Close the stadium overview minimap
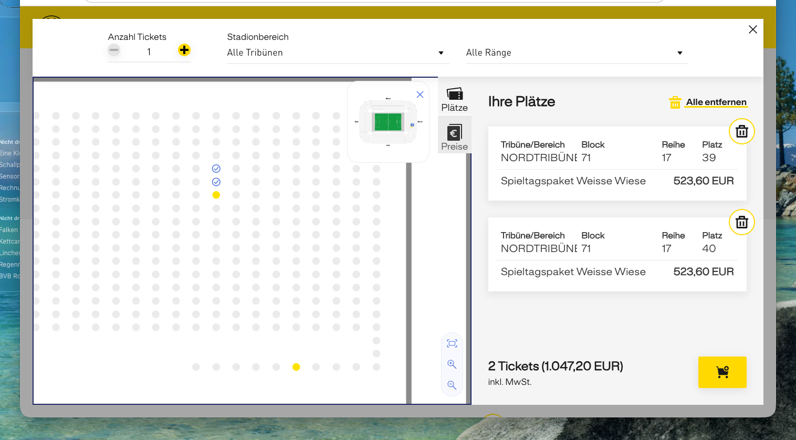 (420, 95)
